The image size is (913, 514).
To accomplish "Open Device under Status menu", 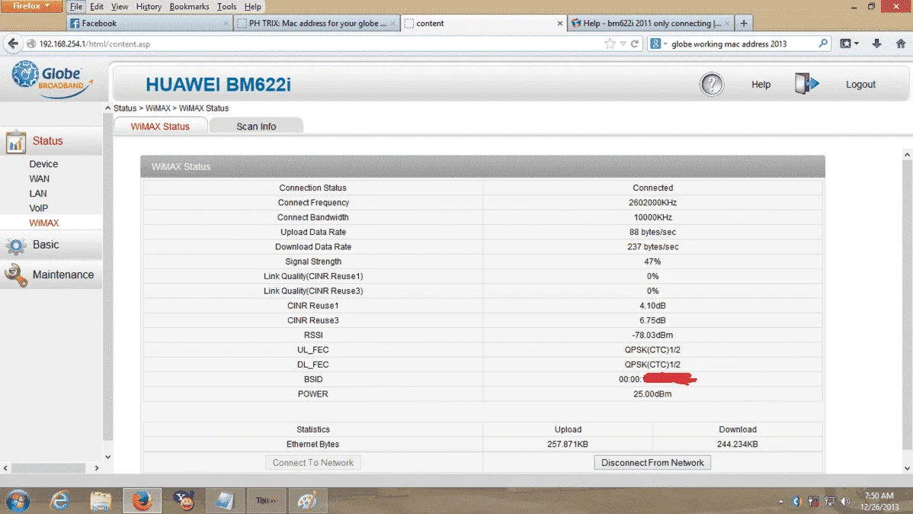I will coord(43,164).
